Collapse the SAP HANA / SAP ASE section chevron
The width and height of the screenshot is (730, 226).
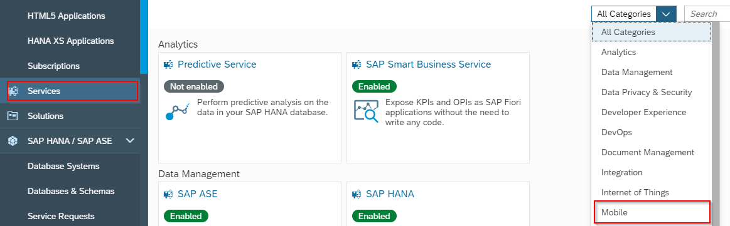tap(130, 141)
